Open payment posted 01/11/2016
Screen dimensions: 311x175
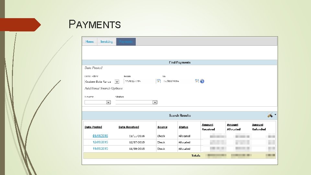coord(100,136)
